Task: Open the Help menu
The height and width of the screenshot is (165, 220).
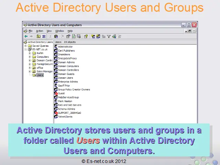Action: coord(70,31)
